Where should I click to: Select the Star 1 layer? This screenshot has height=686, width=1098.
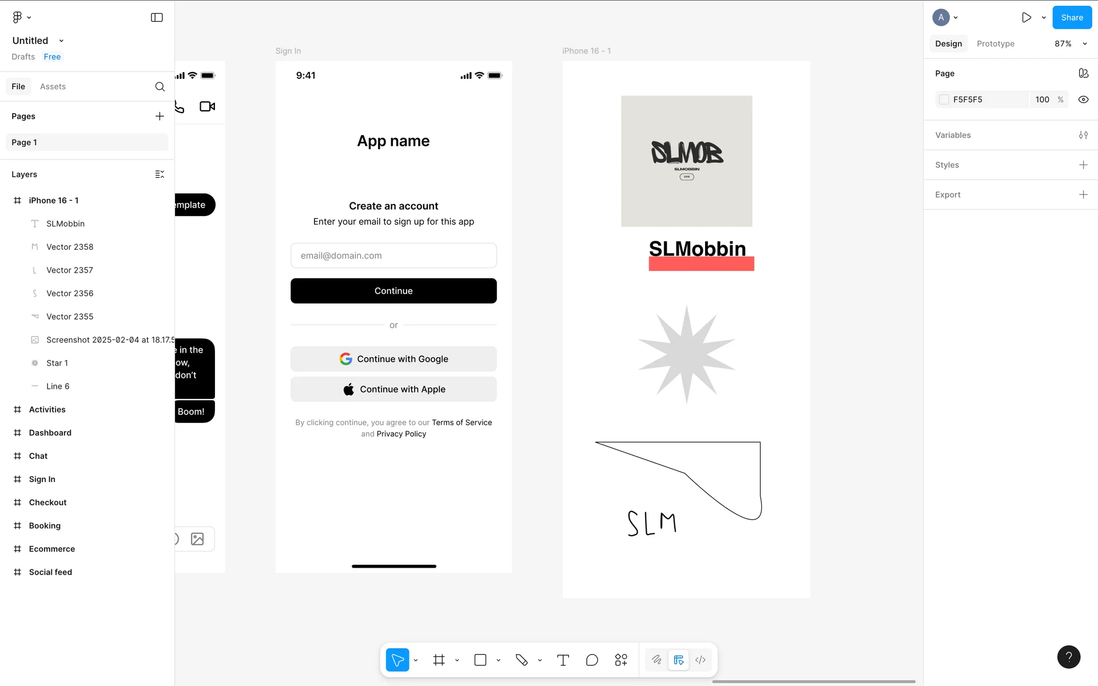57,363
